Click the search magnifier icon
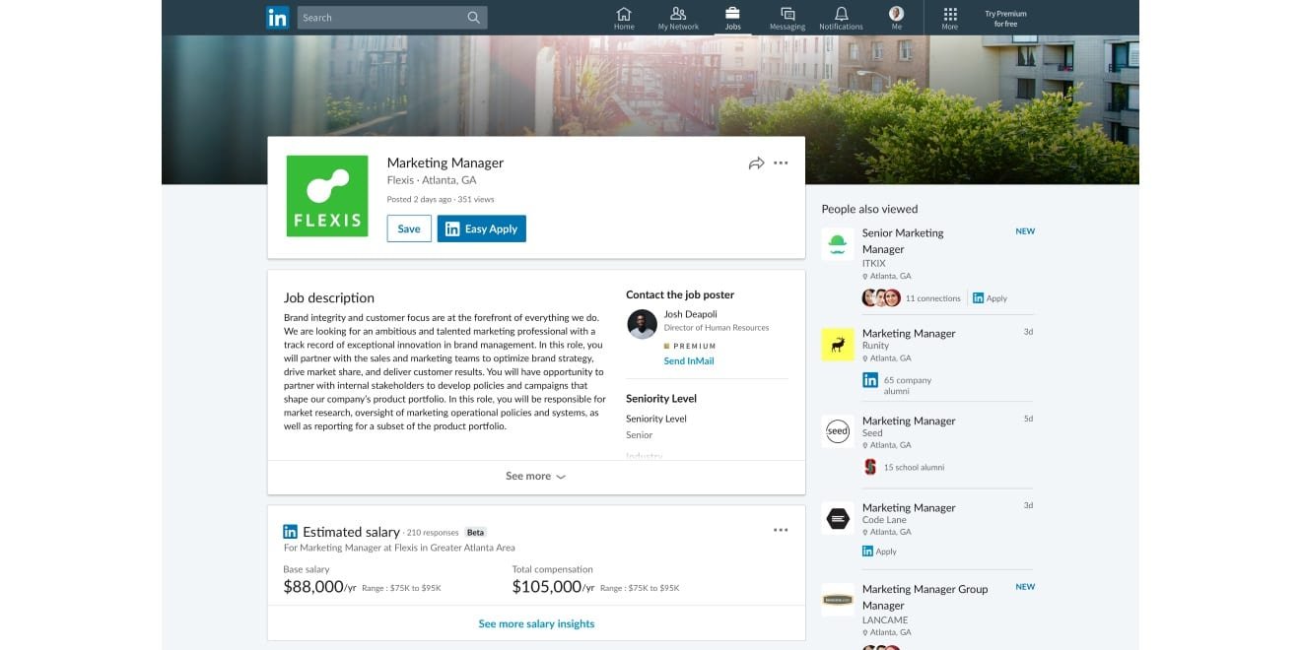The image size is (1301, 650). tap(474, 18)
